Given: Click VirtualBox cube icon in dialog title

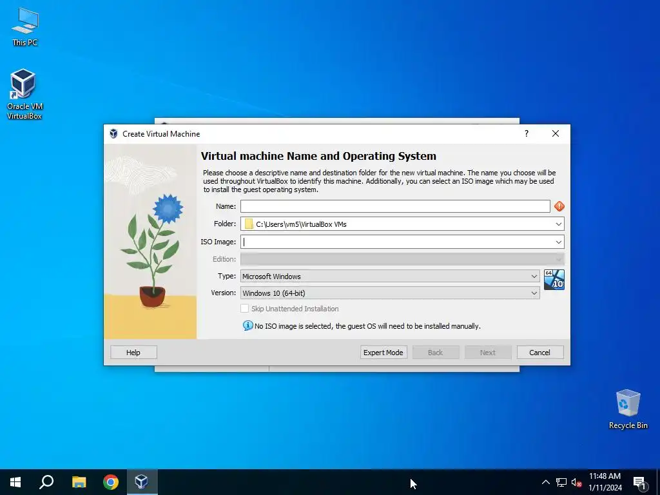Looking at the screenshot, I should pos(113,134).
